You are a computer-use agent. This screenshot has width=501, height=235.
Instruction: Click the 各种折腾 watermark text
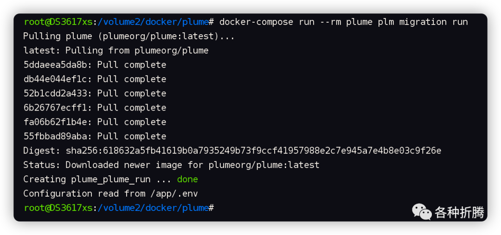click(x=459, y=213)
